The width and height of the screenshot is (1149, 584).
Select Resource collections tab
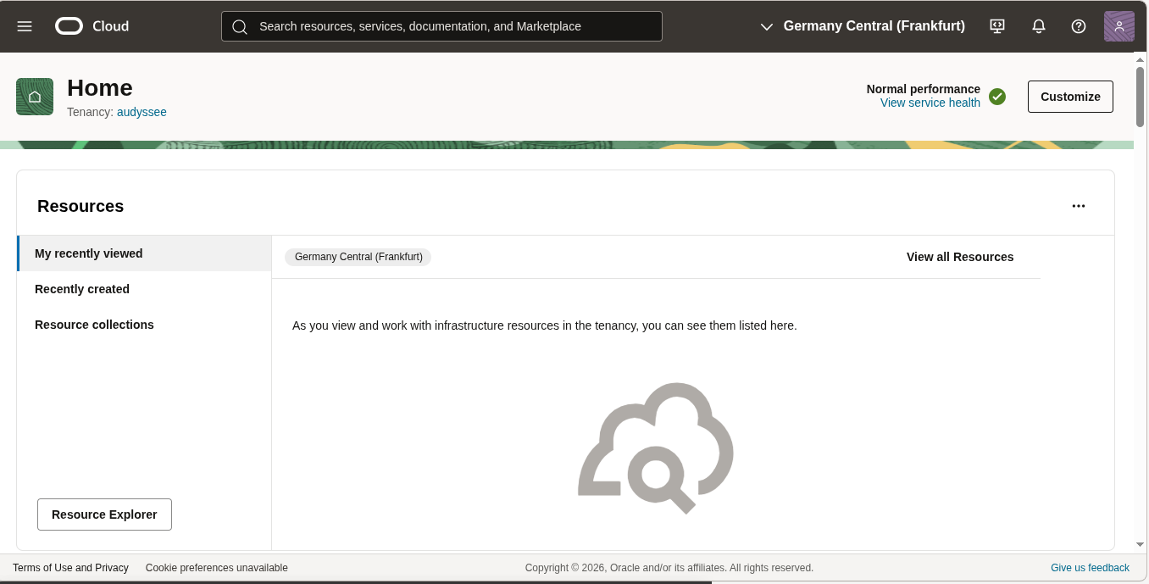click(x=144, y=325)
